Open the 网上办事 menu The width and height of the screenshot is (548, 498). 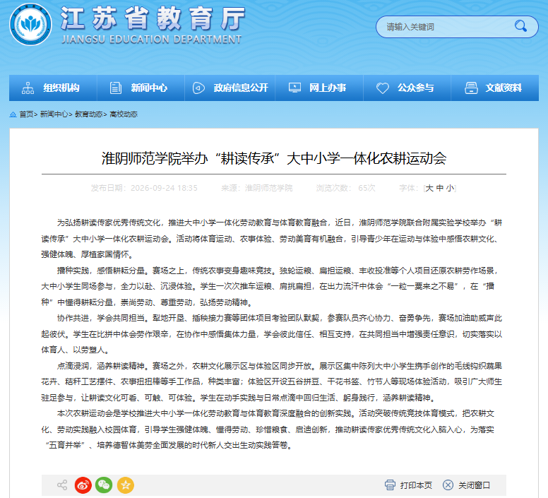tap(319, 88)
